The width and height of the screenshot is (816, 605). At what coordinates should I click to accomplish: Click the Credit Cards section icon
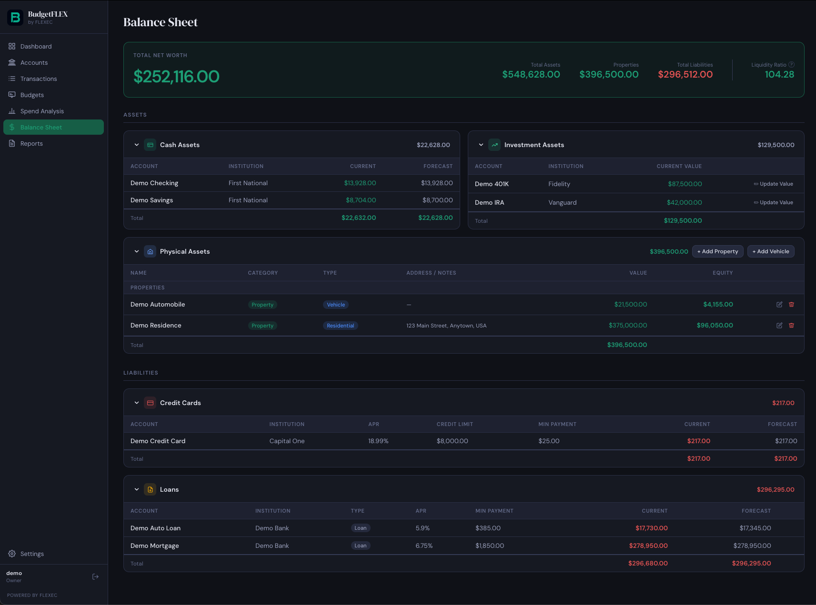pos(150,403)
